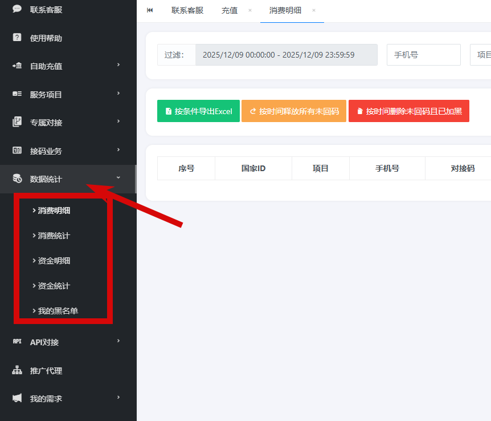Click the question mark icon beside 使用帮助
491x421 pixels.
click(17, 38)
